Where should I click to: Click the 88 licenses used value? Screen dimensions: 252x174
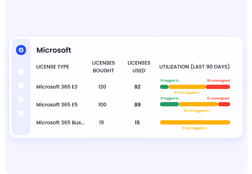[x=137, y=105]
